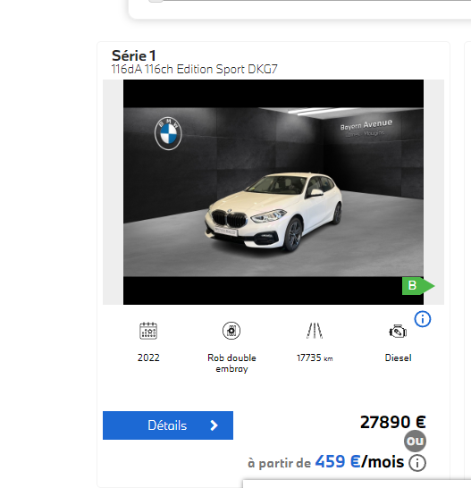471x488 pixels.
Task: Click the engine fuel type icon
Action: 398,331
